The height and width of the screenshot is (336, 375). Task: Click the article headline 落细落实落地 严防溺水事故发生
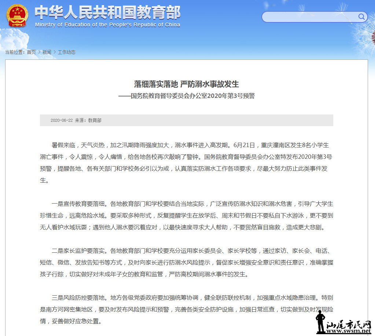coord(187,84)
